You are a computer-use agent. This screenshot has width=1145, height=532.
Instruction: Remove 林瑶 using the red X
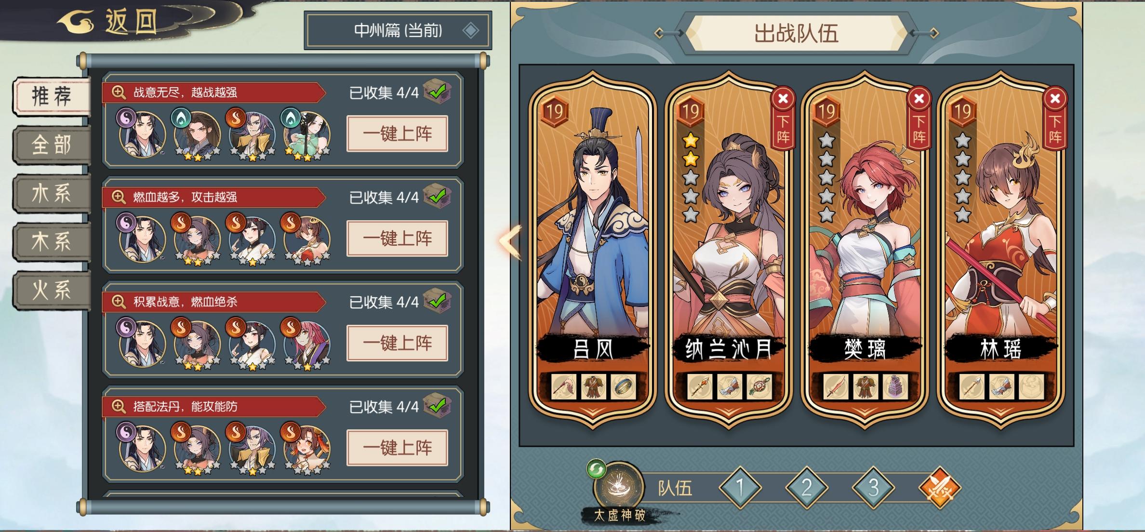pyautogui.click(x=1055, y=99)
